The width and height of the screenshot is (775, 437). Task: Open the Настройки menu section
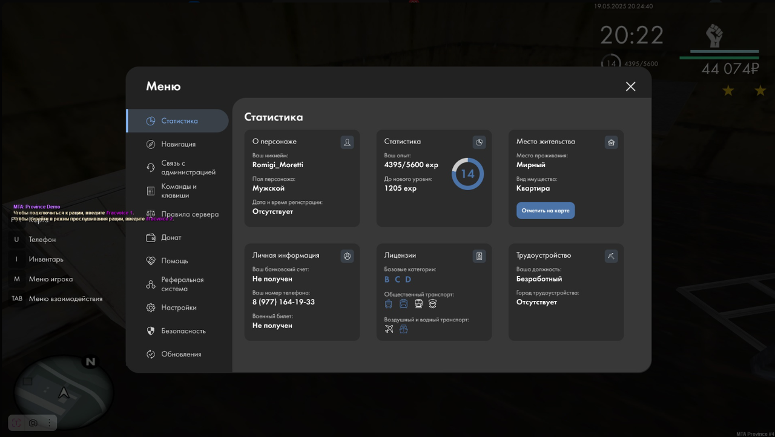point(177,307)
